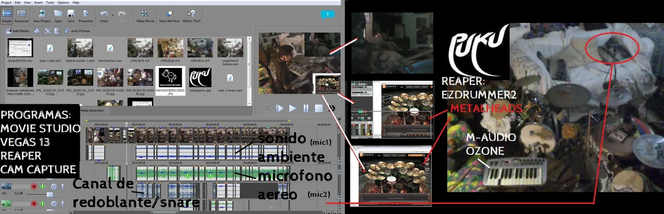Select the chinchanchun.wav audio file icon
The height and width of the screenshot is (214, 664).
pos(110,48)
